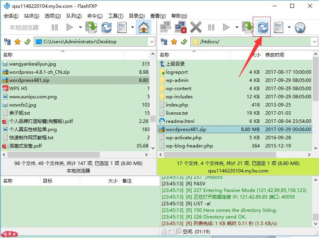Screen dimensions: 319x238
Task: Click the local pane transfer queue green arrow icon
Action: 91,27
